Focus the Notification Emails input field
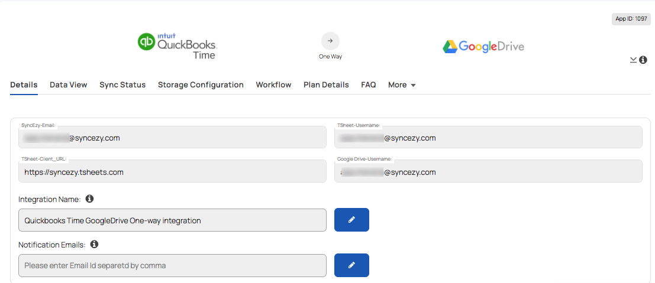 [173, 265]
